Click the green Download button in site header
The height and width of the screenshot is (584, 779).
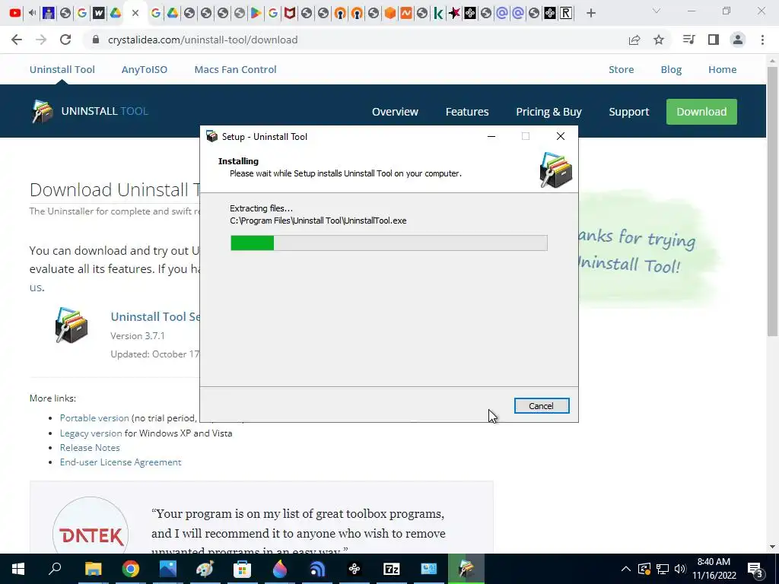click(x=701, y=112)
